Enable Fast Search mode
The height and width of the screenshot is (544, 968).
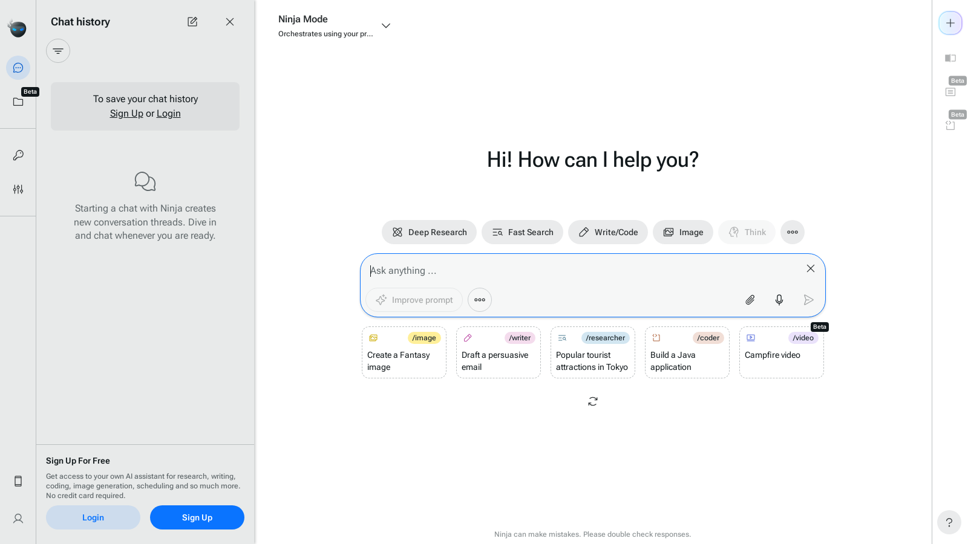click(522, 232)
